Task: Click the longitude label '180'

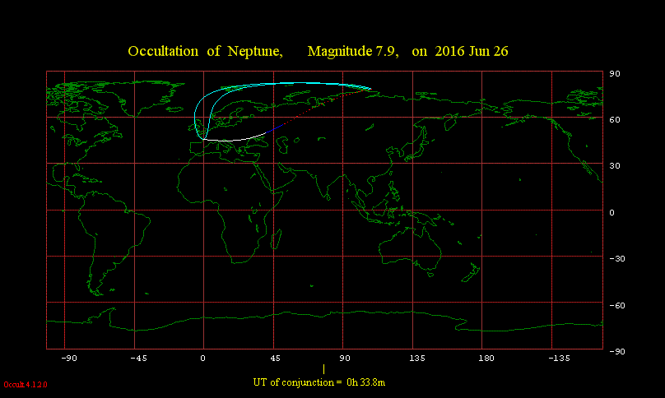Action: (486, 359)
